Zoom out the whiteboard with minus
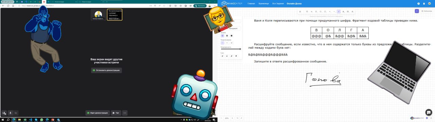The image size is (435, 122). 222,118
